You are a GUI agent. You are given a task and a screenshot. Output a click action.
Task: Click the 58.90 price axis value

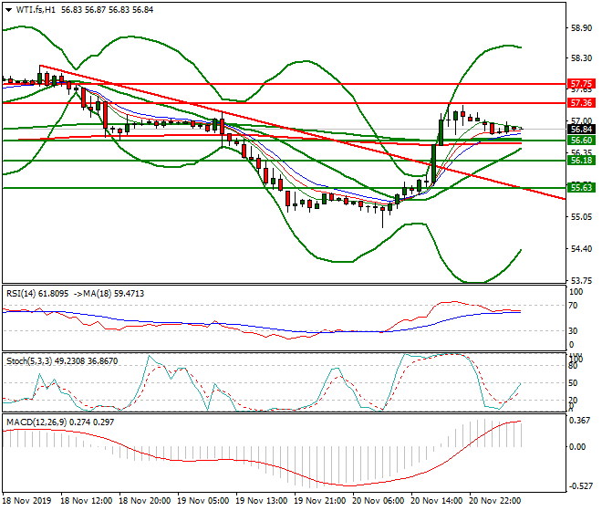click(x=581, y=28)
